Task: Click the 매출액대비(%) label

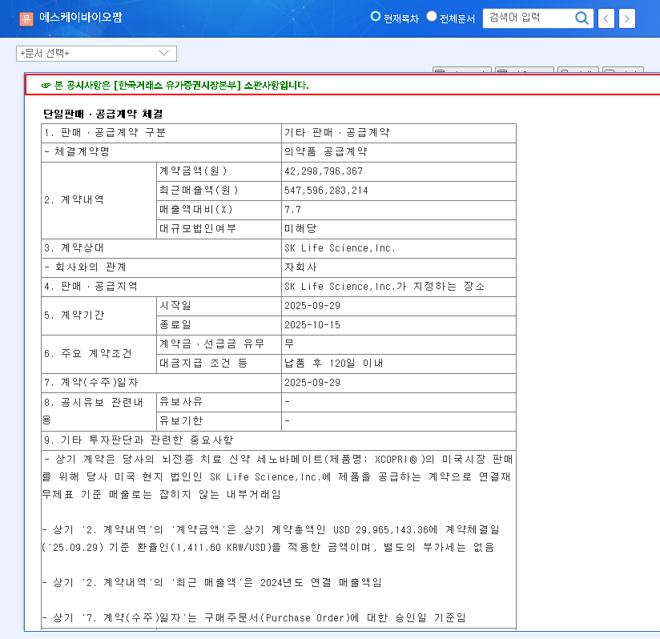Action: click(x=195, y=210)
